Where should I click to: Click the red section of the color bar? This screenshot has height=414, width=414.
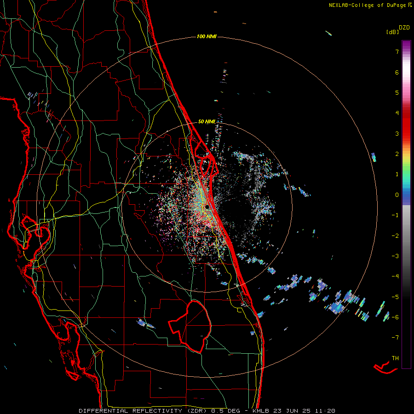coord(406,124)
